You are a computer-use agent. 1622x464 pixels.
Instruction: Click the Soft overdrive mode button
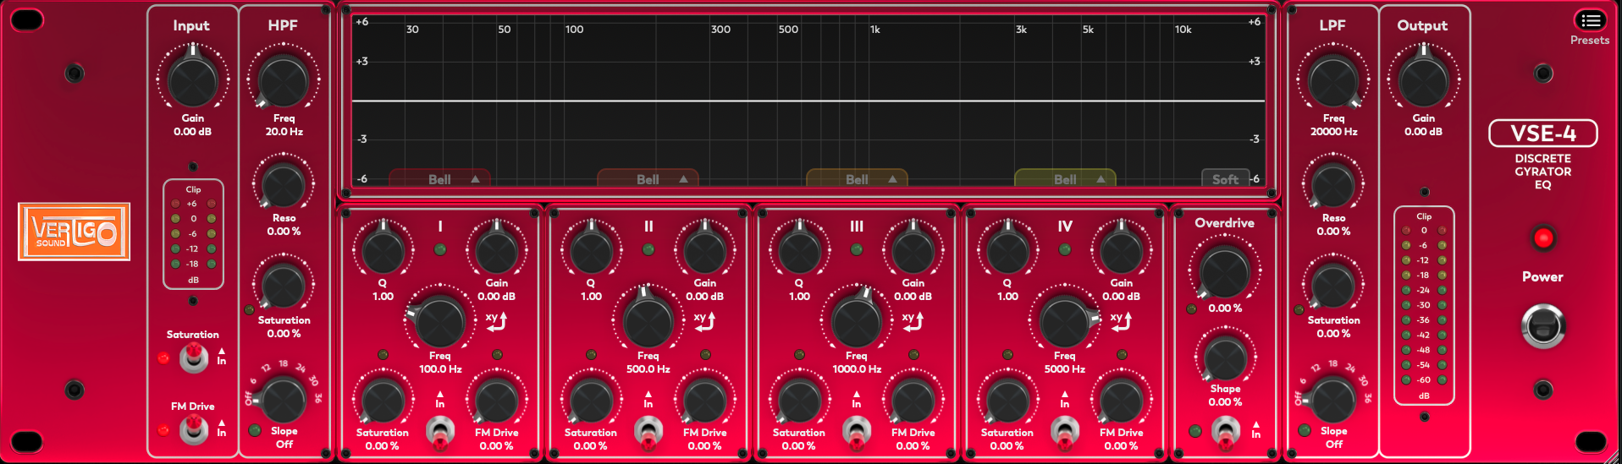tap(1225, 178)
